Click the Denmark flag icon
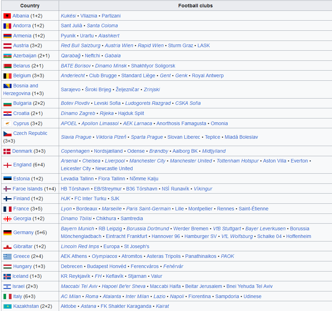The width and height of the screenshot is (332, 311). click(7, 151)
